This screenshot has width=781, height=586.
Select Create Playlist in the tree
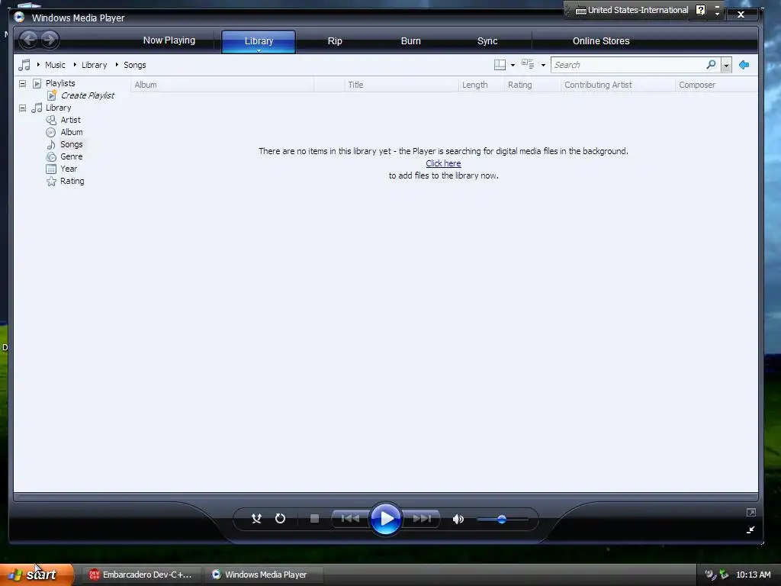point(87,95)
